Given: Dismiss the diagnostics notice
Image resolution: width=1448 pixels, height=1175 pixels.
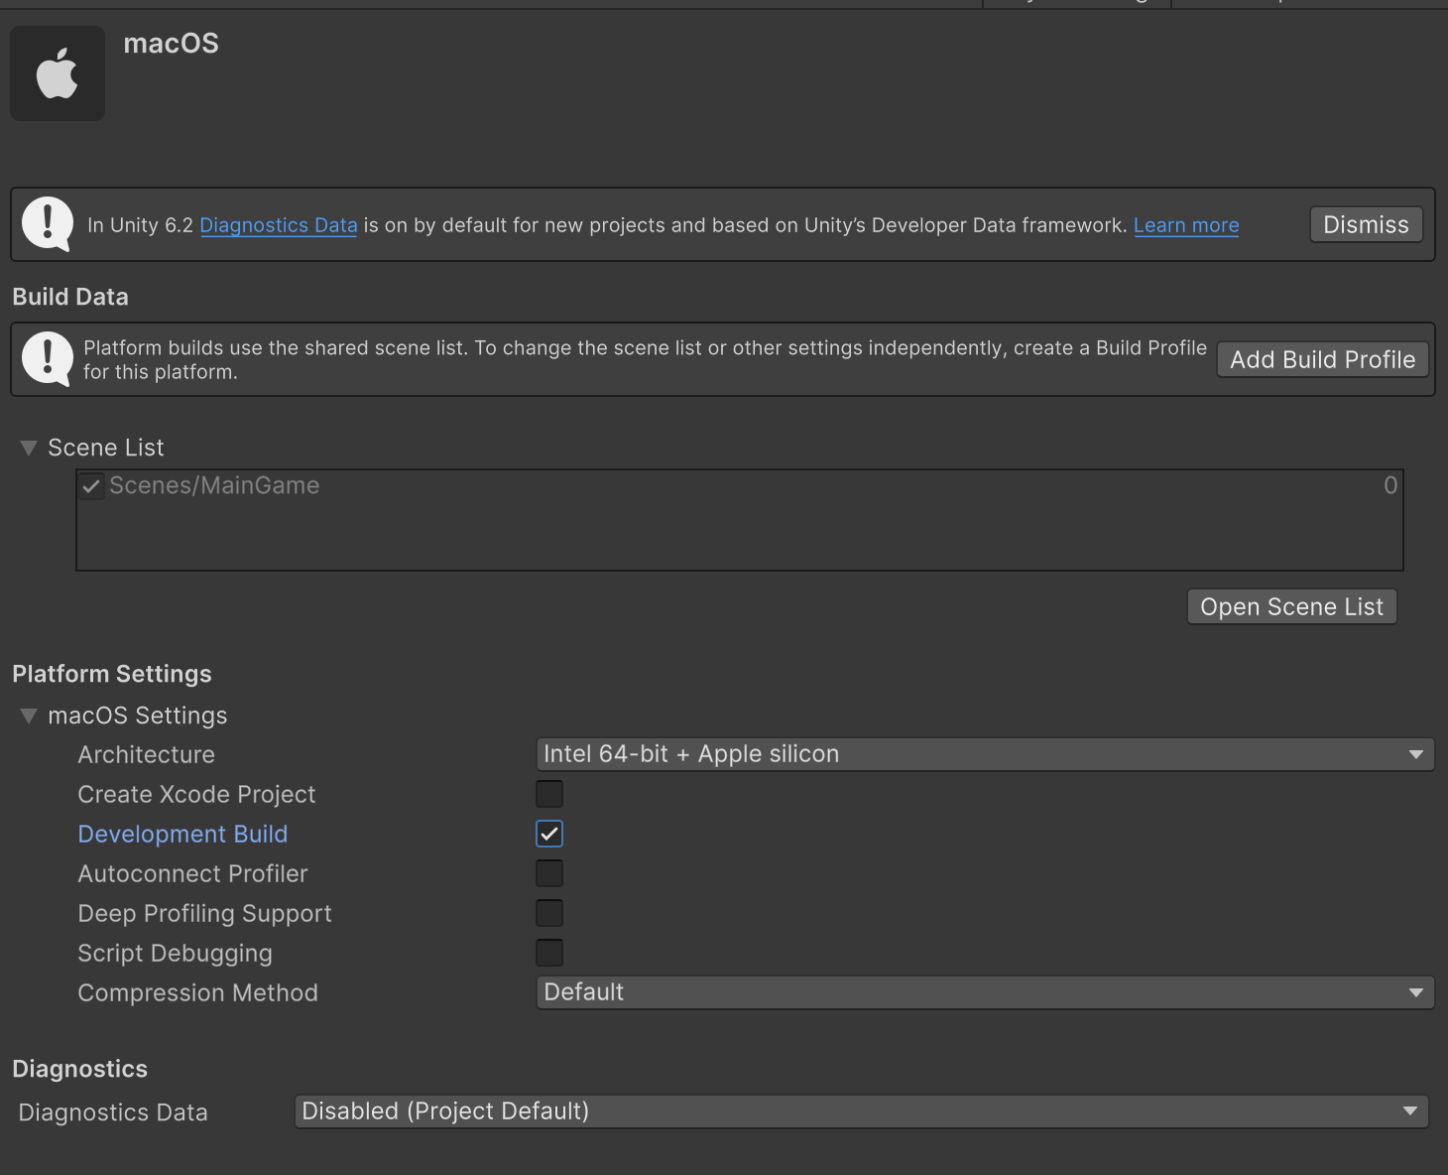Looking at the screenshot, I should click(x=1366, y=225).
